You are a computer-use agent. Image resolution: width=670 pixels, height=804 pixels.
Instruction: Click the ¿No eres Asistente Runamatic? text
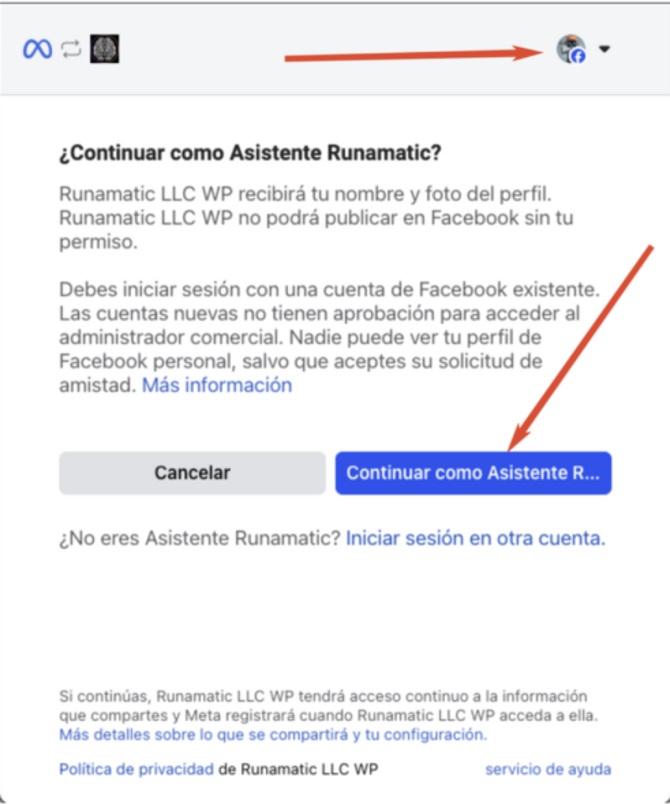[x=200, y=539]
